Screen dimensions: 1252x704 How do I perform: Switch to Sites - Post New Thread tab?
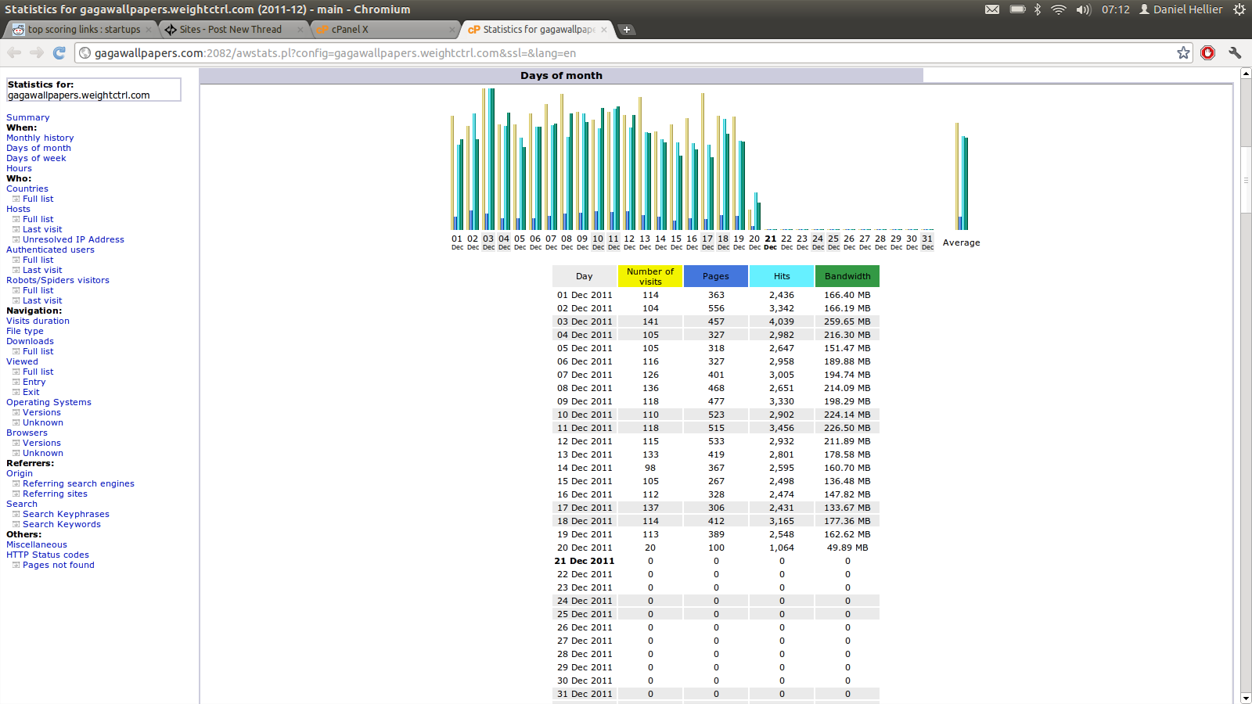pyautogui.click(x=232, y=30)
